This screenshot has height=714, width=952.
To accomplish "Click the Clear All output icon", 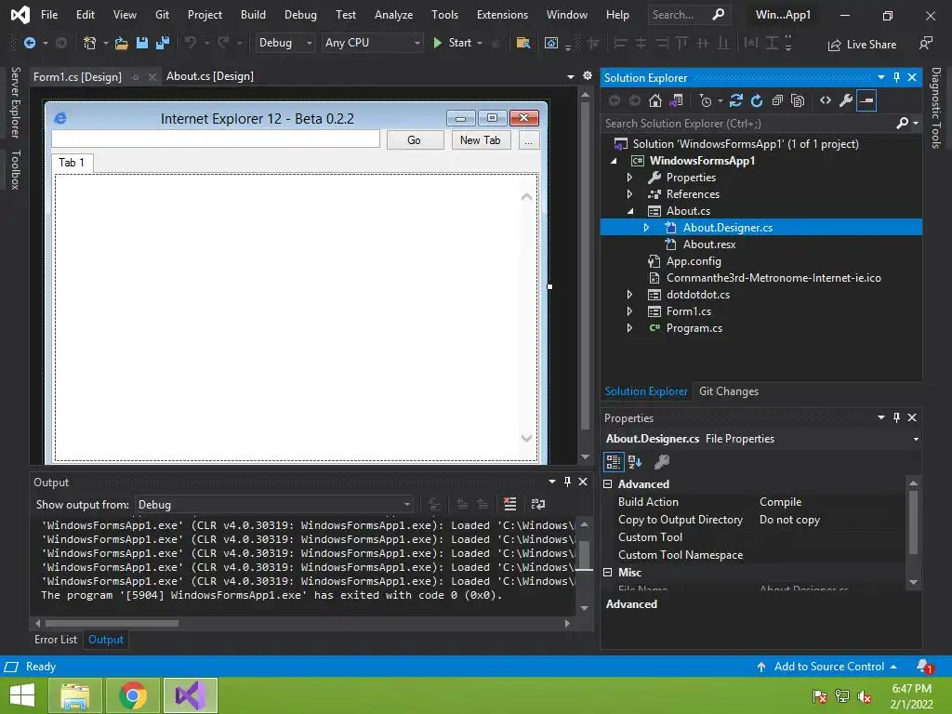I will [510, 504].
